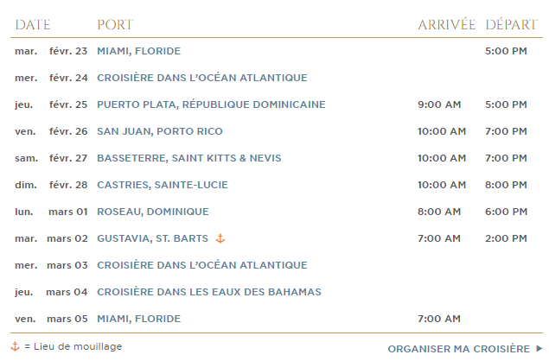This screenshot has width=549, height=361.
Task: Click the PORT column header
Action: point(115,25)
